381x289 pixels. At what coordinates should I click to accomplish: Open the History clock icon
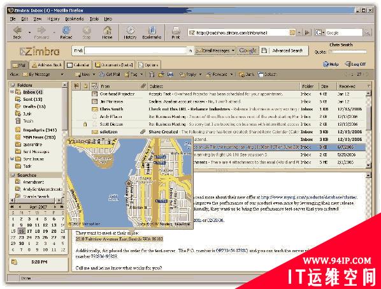tap(130, 31)
